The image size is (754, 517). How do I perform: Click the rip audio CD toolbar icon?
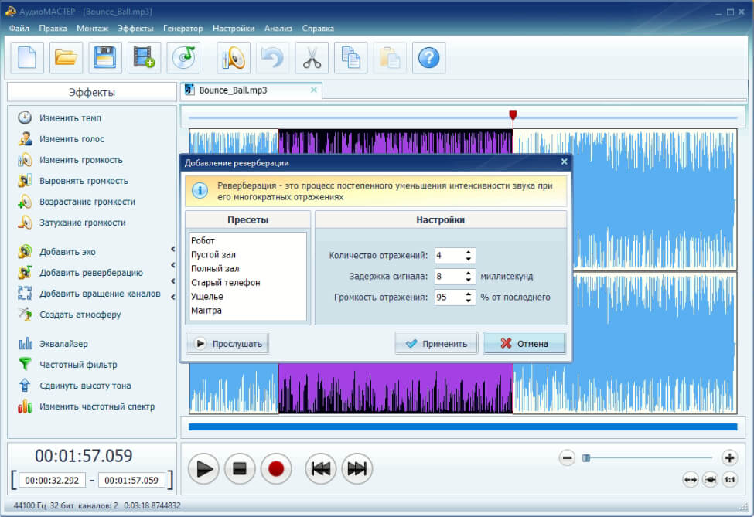pyautogui.click(x=183, y=58)
